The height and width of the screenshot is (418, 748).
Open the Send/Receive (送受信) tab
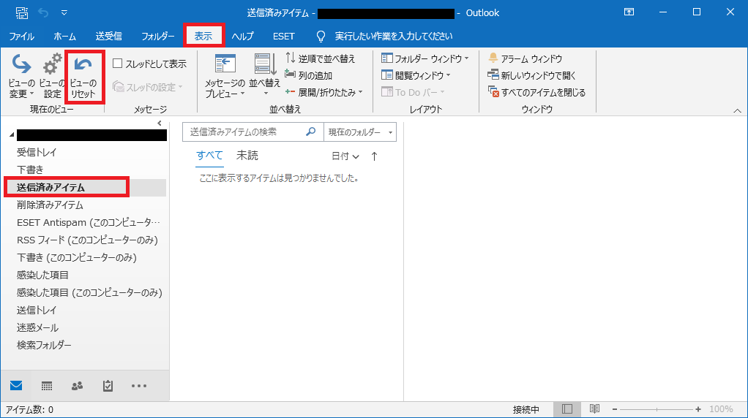click(x=109, y=37)
